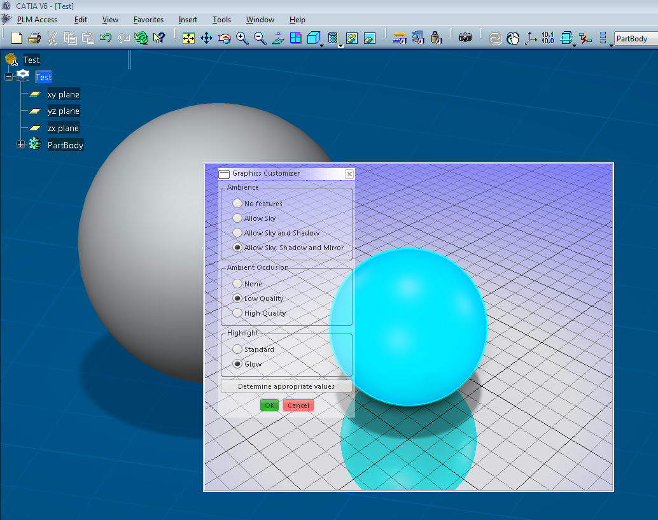The height and width of the screenshot is (520, 658).
Task: Click the 3D box with rotation arrow icon
Action: (x=566, y=38)
